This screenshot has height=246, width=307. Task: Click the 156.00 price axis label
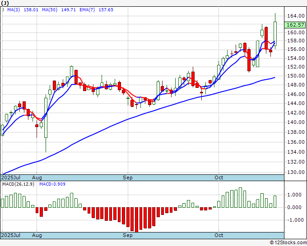pyautogui.click(x=296, y=50)
